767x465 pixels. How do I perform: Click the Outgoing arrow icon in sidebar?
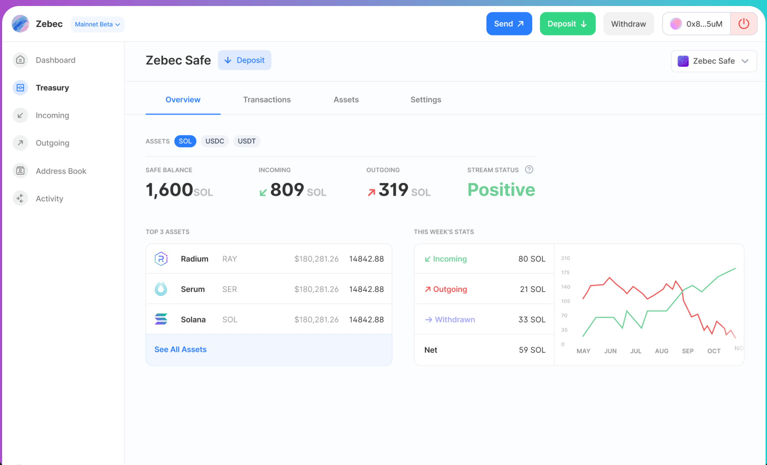(x=20, y=143)
